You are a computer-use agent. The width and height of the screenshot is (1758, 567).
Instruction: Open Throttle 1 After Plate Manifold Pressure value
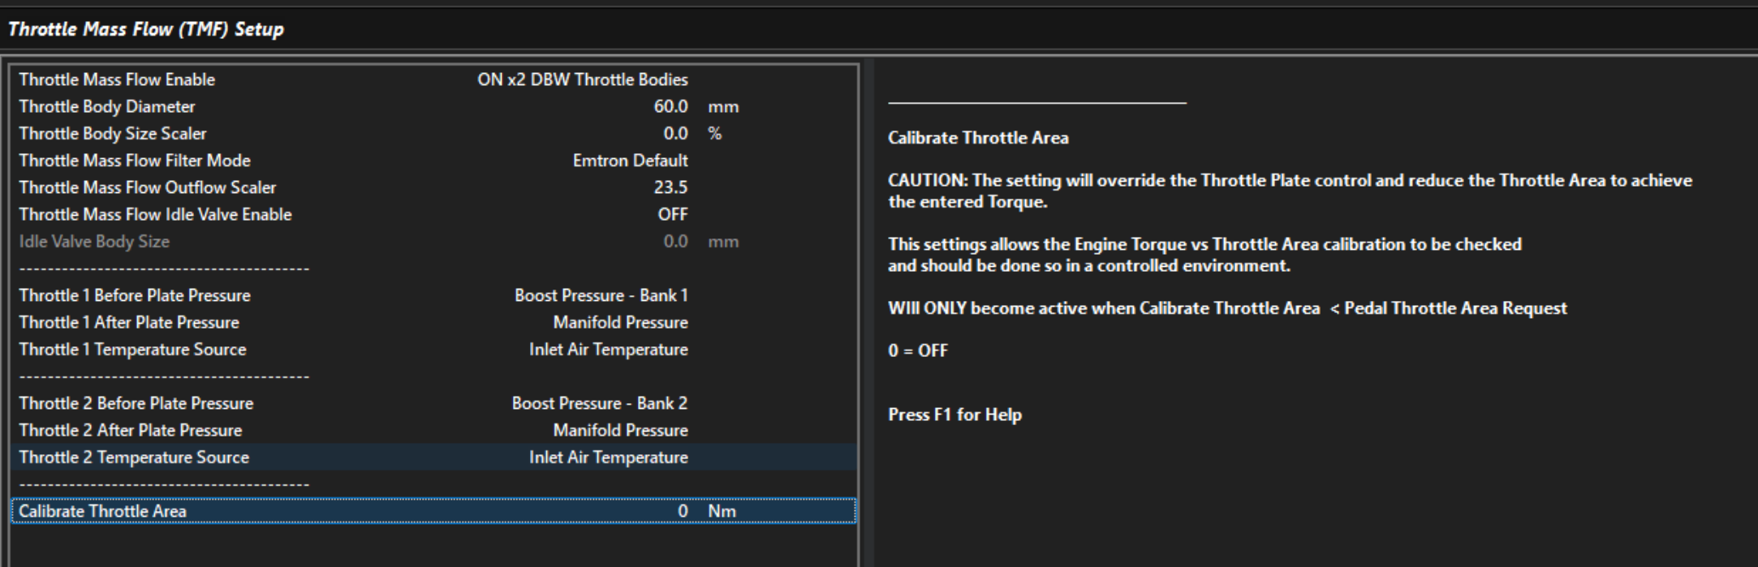(620, 322)
